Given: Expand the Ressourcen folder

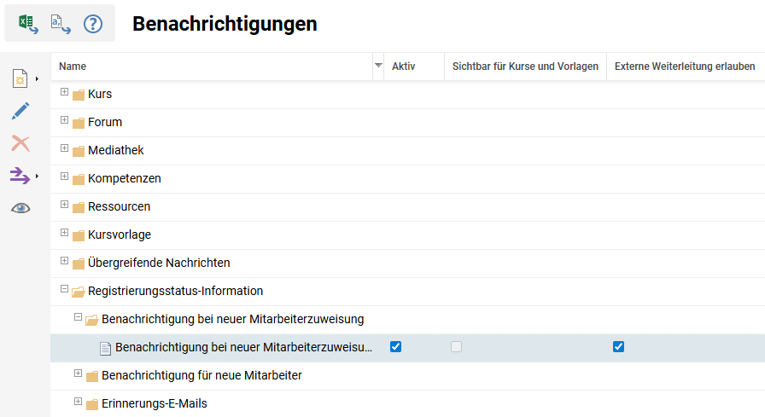Looking at the screenshot, I should pyautogui.click(x=64, y=204).
